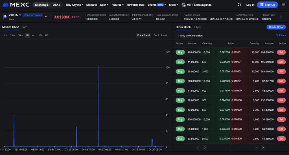This screenshot has height=155, width=289.
Task: Open the MNT Extravaganza link
Action: [199, 5]
